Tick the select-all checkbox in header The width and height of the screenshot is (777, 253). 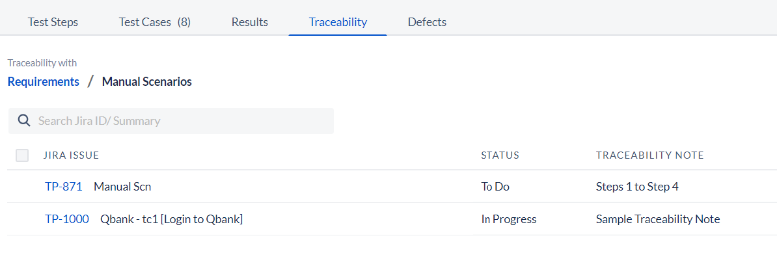22,155
